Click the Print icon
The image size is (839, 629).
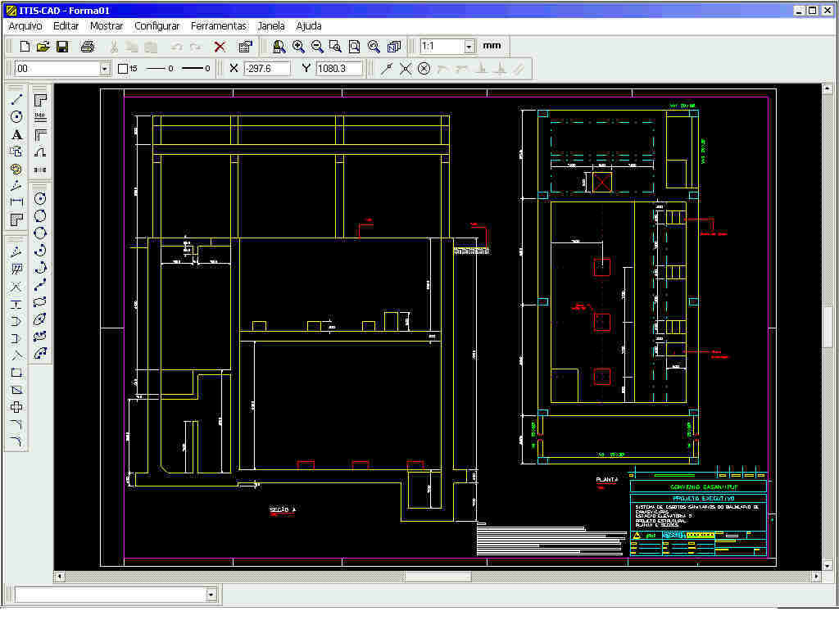(x=88, y=47)
